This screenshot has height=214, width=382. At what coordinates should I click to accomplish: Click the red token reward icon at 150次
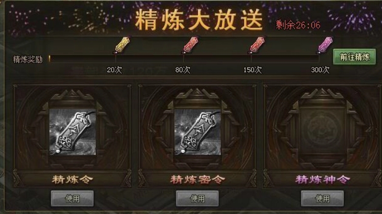[257, 45]
